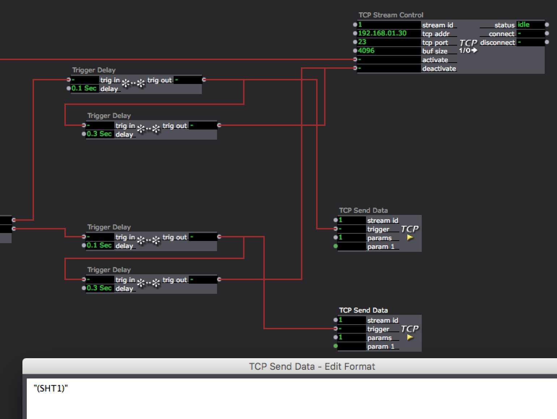Click the snowflake icon on 0.3 Sec Trigger Delay
The image size is (557, 419).
point(148,128)
